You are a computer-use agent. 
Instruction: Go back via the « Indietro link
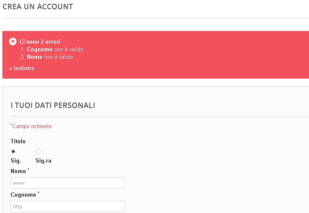21,68
